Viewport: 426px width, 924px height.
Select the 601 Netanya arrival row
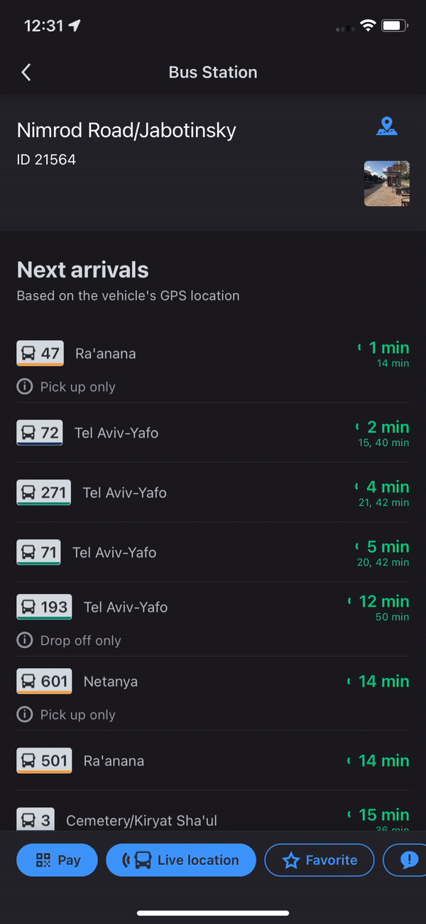[x=213, y=681]
